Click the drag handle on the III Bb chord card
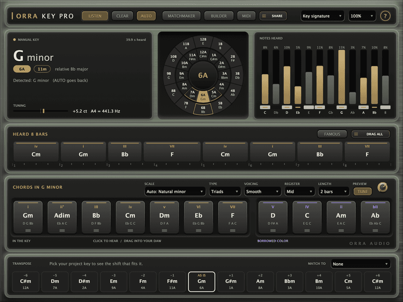 click(x=96, y=231)
